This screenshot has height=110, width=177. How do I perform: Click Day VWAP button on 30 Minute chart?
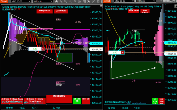click(145, 11)
